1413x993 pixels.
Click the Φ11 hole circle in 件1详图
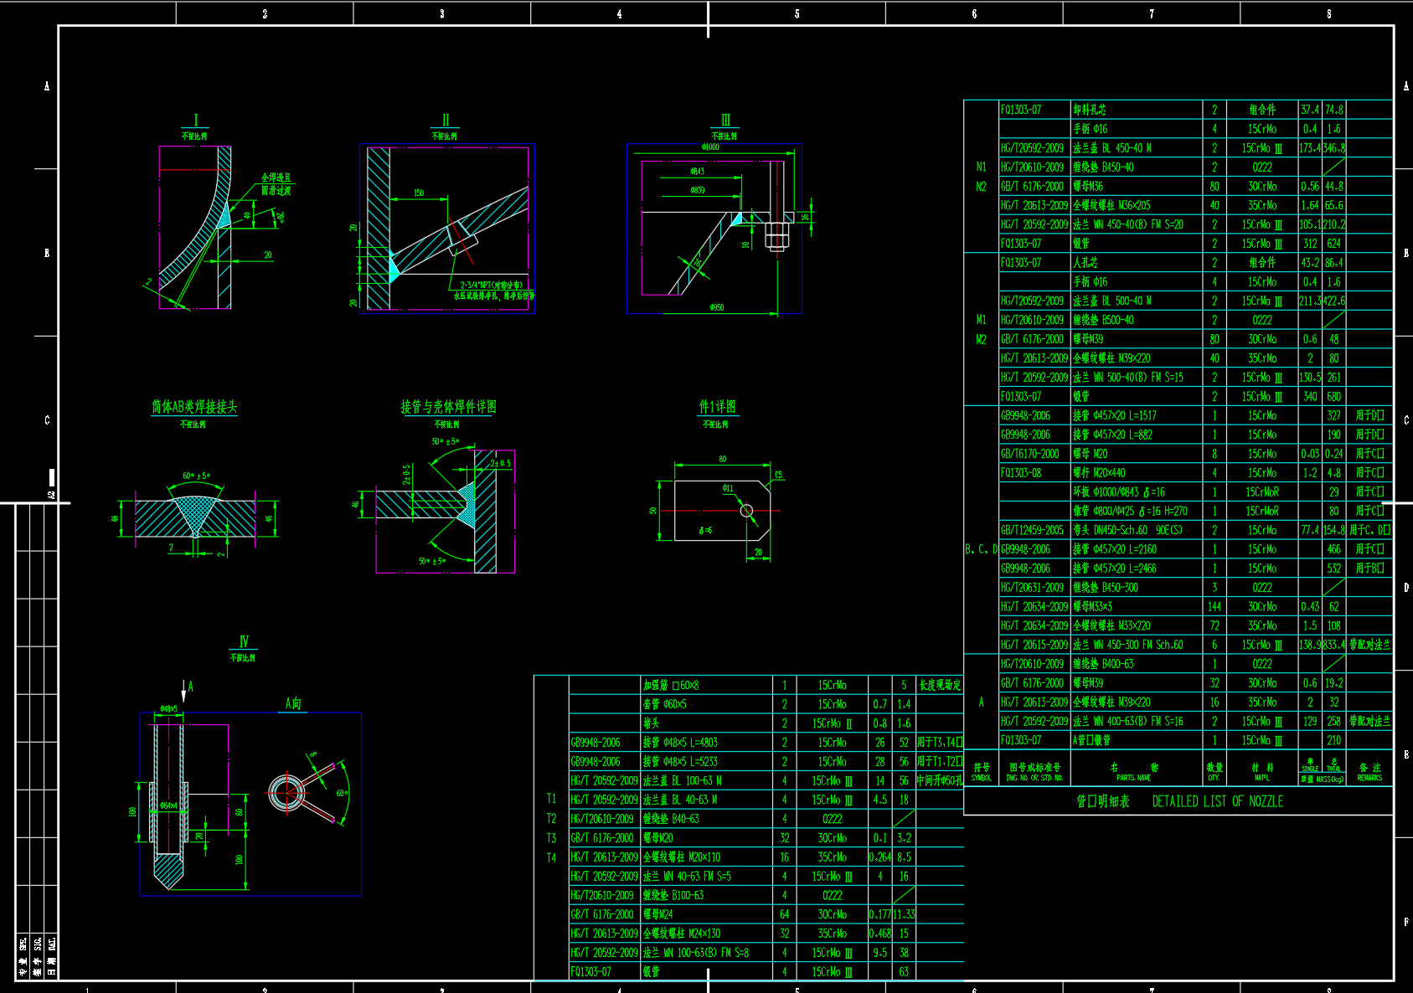(746, 511)
